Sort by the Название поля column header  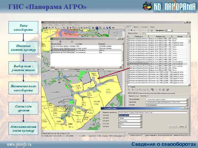(x=160, y=36)
